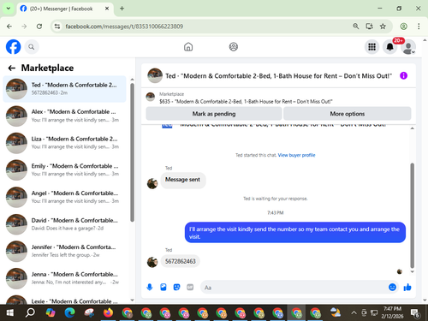Open Emily conversation in Marketplace list
Screen dimensions: 428x321
[64, 169]
